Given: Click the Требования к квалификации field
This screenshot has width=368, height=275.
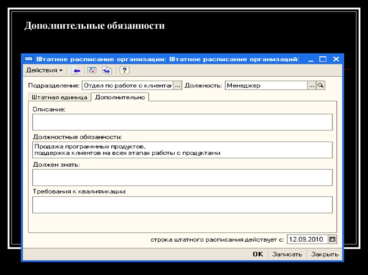Looking at the screenshot, I should (x=182, y=205).
